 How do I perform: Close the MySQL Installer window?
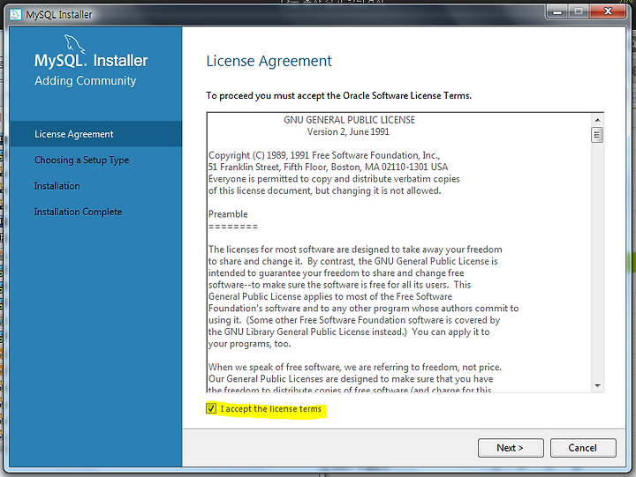click(x=608, y=11)
